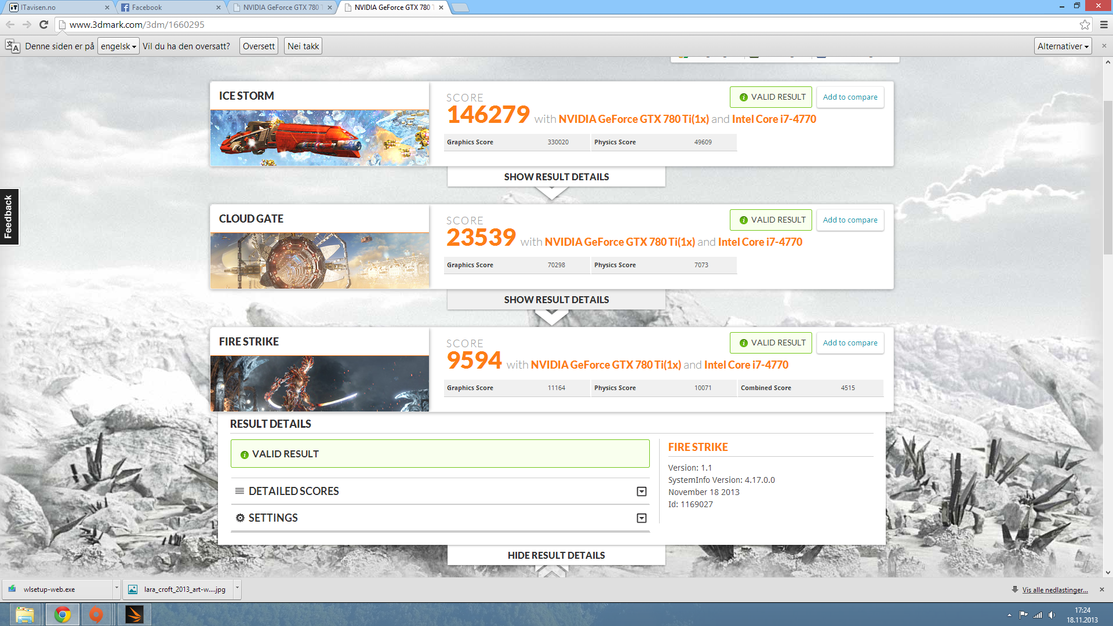Switch to the third tab NVIDIA GeForce GTX 780
Image resolution: width=1113 pixels, height=626 pixels.
(x=281, y=8)
